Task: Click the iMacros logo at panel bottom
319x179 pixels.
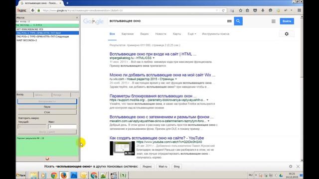Action: coord(47,159)
